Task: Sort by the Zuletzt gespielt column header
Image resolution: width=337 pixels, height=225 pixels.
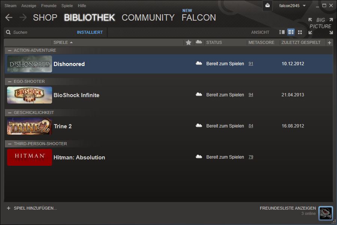Action: tap(301, 42)
